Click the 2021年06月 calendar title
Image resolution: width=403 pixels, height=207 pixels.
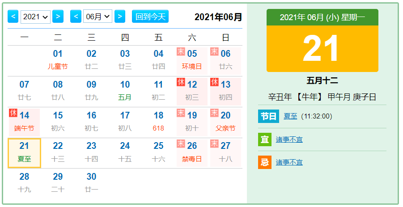[218, 17]
